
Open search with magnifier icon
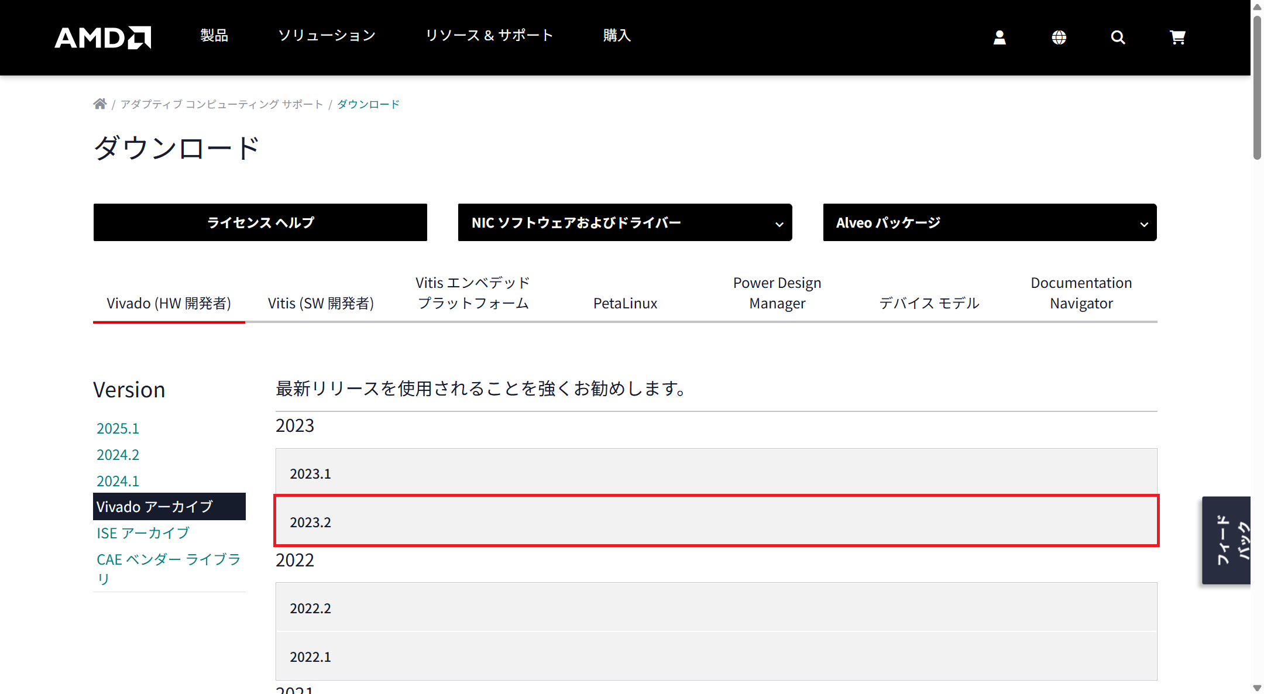[x=1118, y=37]
